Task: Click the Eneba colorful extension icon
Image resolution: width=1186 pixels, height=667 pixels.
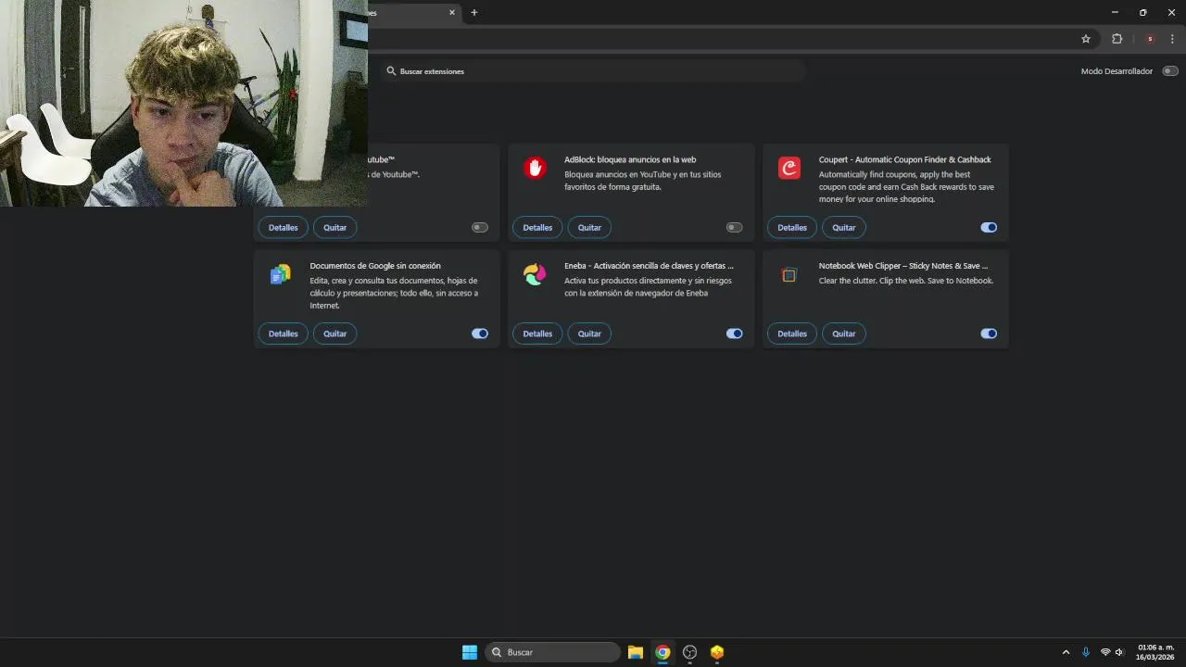Action: (x=535, y=274)
